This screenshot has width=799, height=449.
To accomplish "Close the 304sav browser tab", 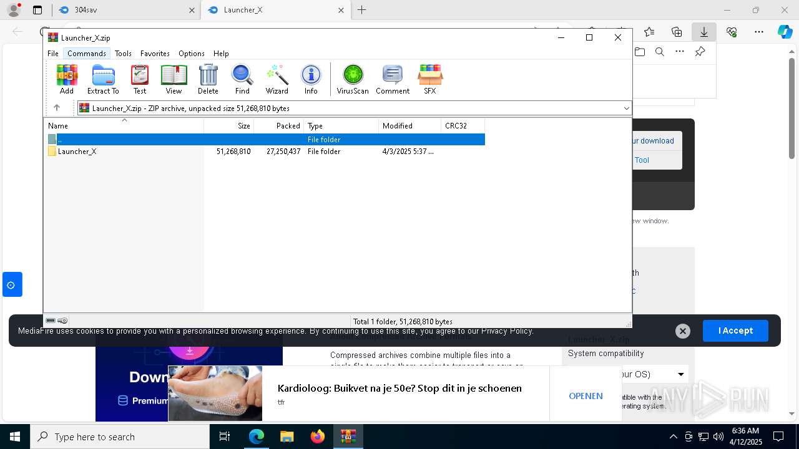I will pos(192,10).
